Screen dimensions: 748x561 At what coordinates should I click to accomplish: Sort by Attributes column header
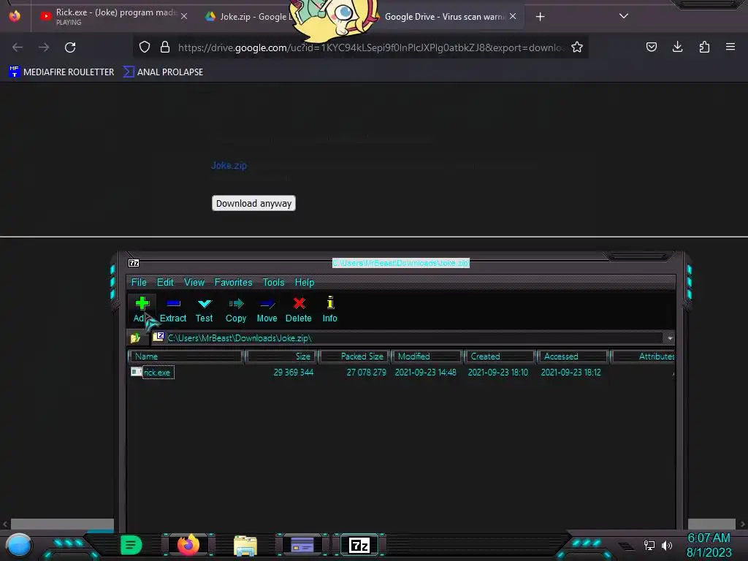point(643,356)
